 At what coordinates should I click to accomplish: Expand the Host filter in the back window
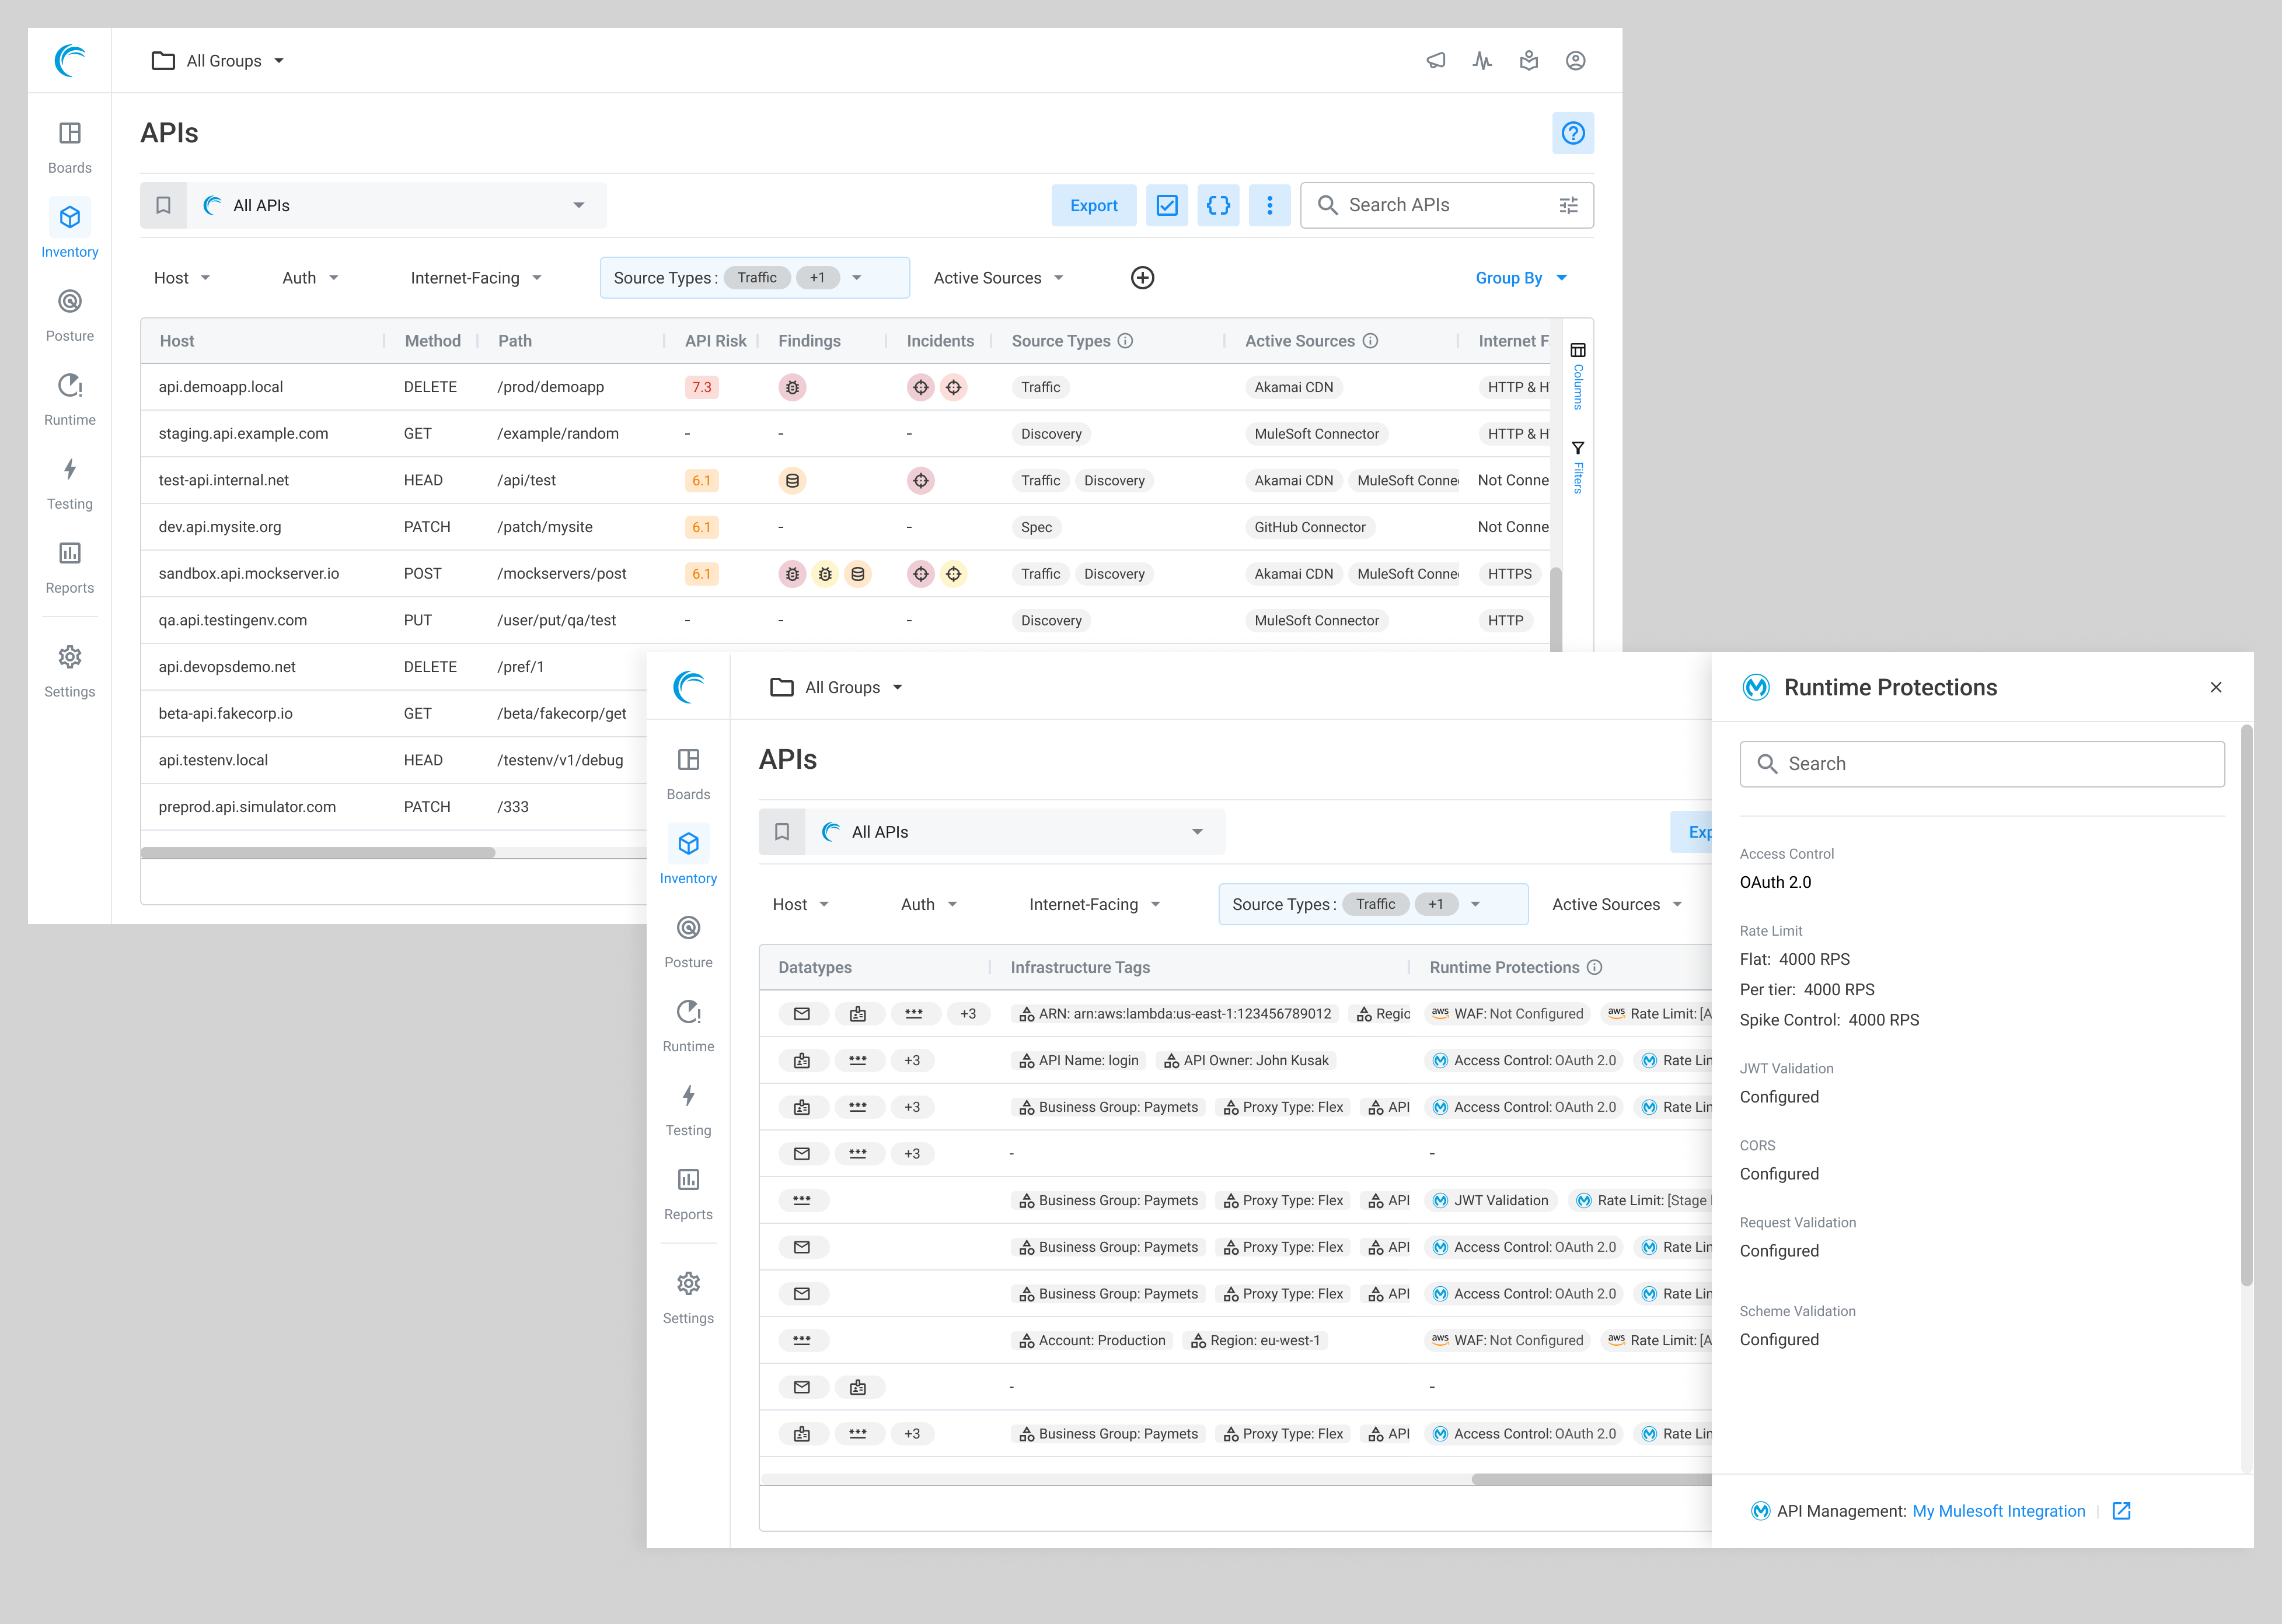[182, 278]
